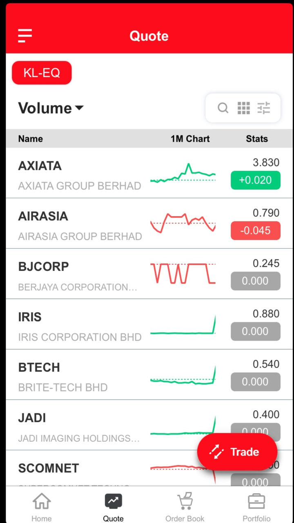The width and height of the screenshot is (294, 523).
Task: Tap the search magnifier icon
Action: (x=223, y=108)
